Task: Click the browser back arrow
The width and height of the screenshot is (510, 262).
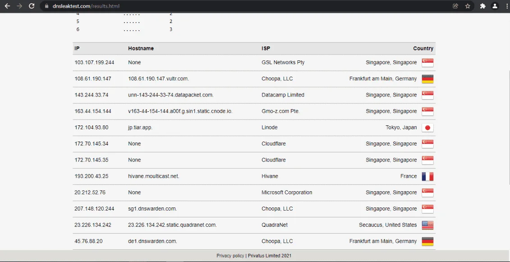Action: pyautogui.click(x=7, y=6)
